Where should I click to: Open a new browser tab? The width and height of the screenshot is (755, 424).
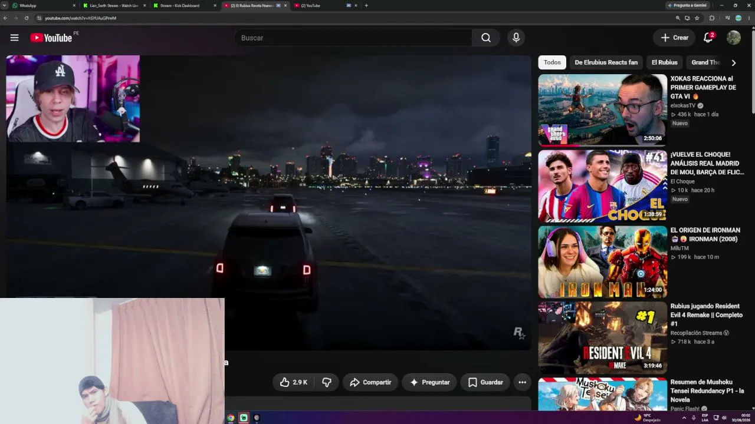tap(366, 5)
